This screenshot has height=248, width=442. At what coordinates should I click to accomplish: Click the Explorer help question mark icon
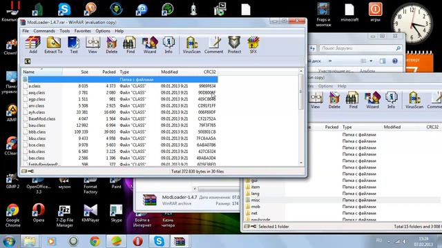pyautogui.click(x=395, y=61)
